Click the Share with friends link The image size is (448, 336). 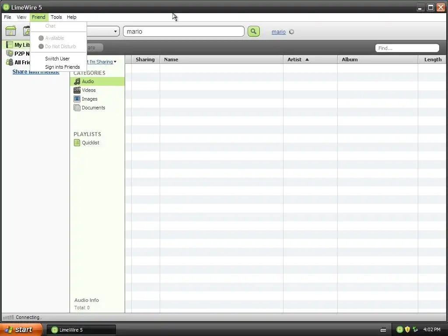click(x=36, y=72)
